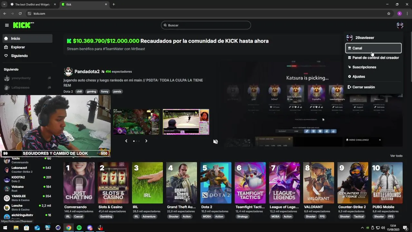Open the profile avatar at top right

(x=400, y=25)
